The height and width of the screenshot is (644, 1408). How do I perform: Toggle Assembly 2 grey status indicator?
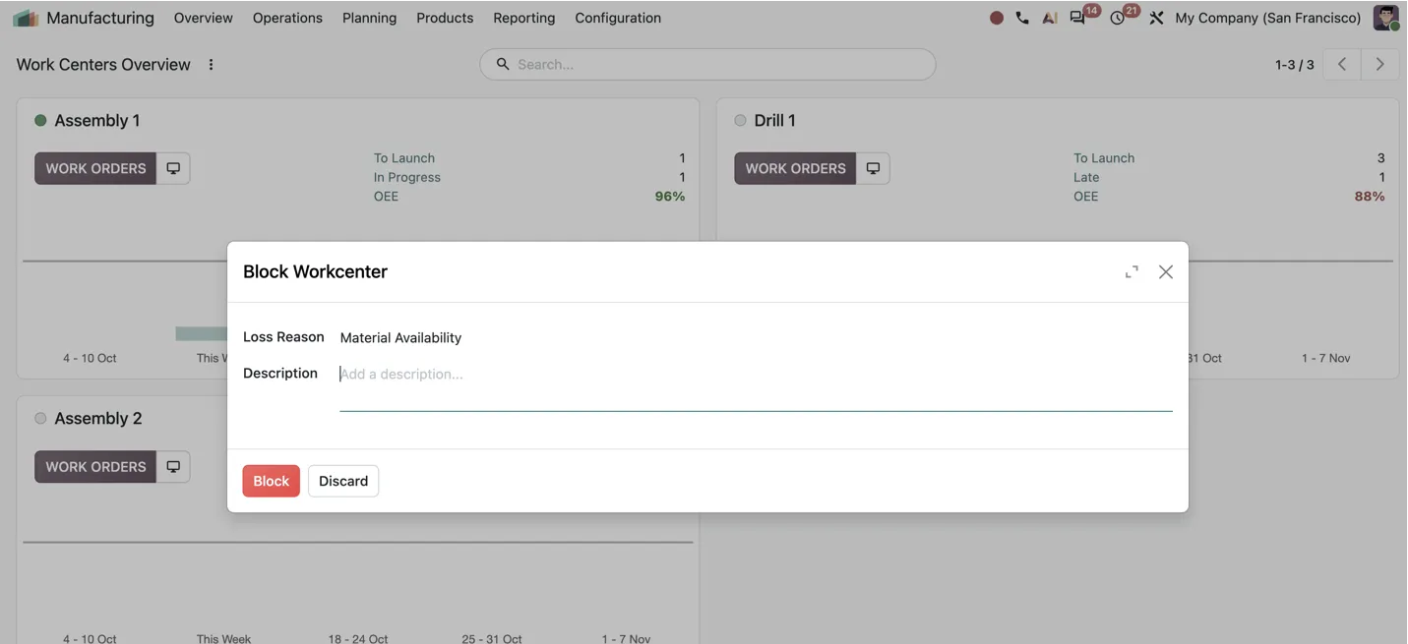tap(40, 418)
